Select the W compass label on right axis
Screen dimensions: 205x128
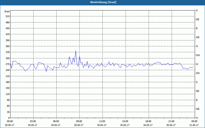tap(197, 64)
